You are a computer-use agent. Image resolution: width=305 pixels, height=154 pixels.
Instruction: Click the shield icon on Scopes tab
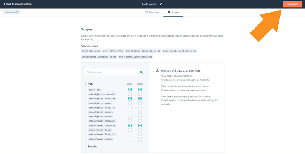[x=169, y=12]
